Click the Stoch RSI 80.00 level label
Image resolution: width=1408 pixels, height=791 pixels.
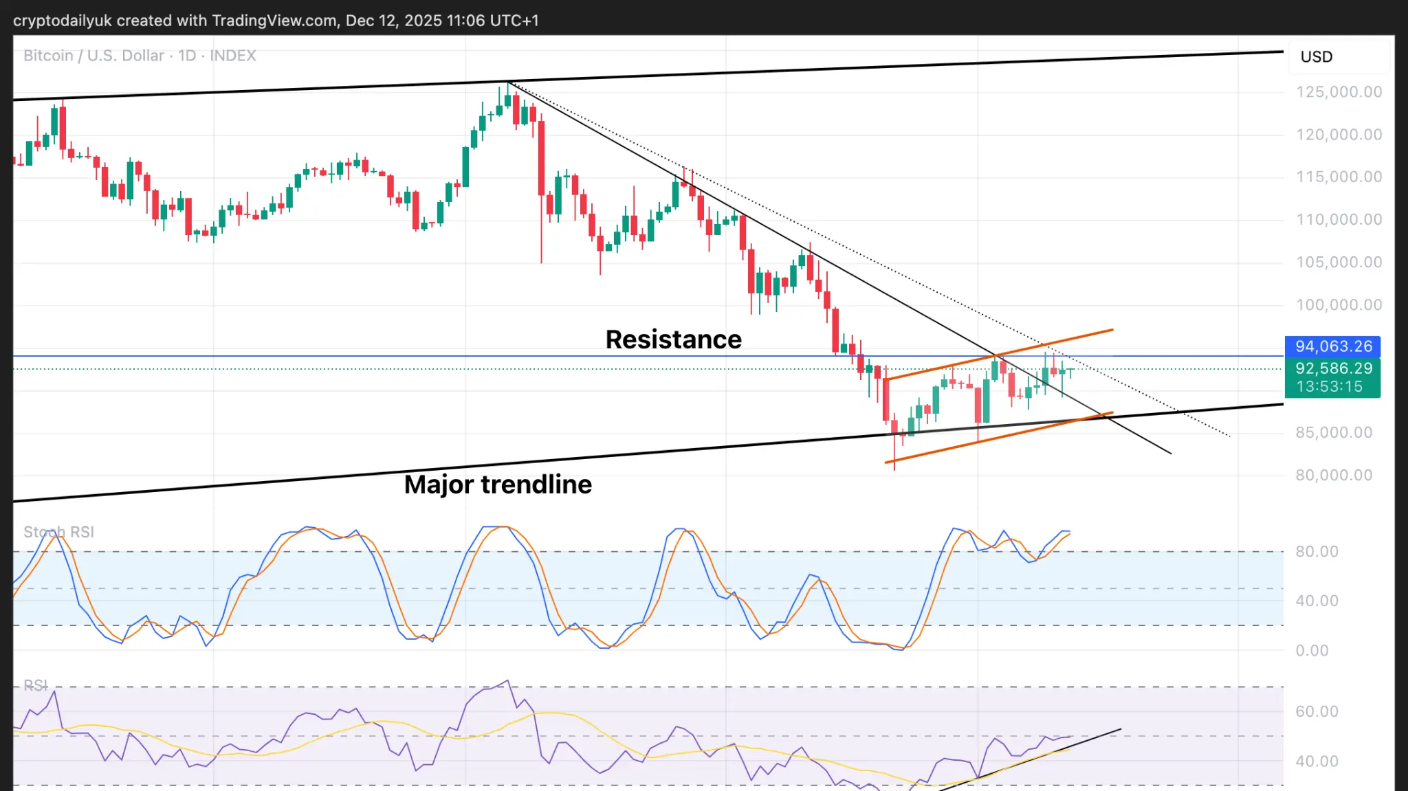(x=1317, y=552)
